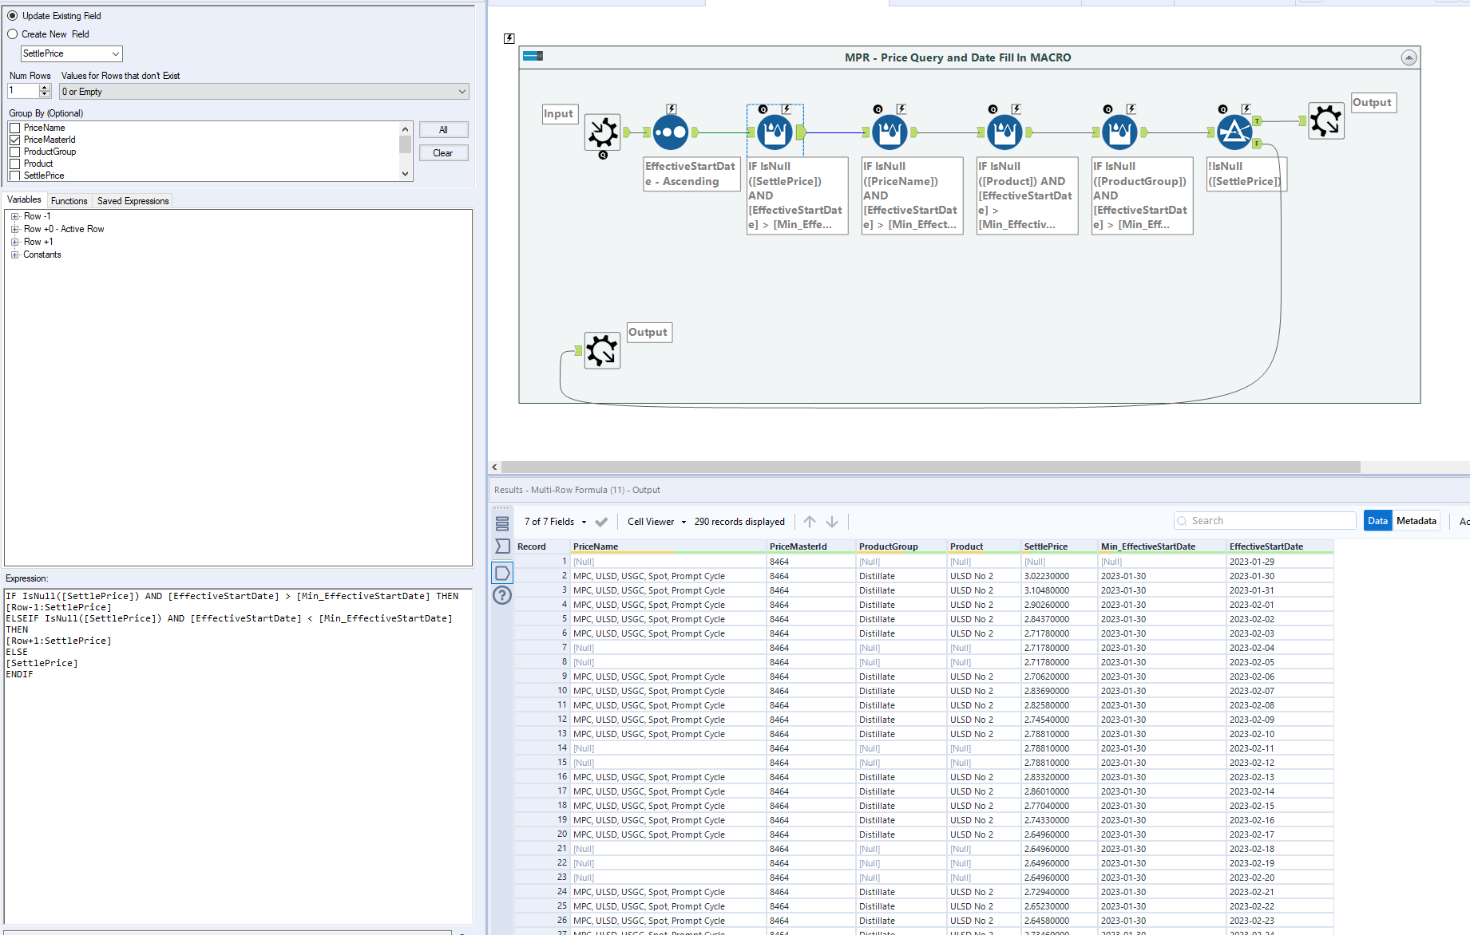Click the Clear button for Group By

coord(443,153)
